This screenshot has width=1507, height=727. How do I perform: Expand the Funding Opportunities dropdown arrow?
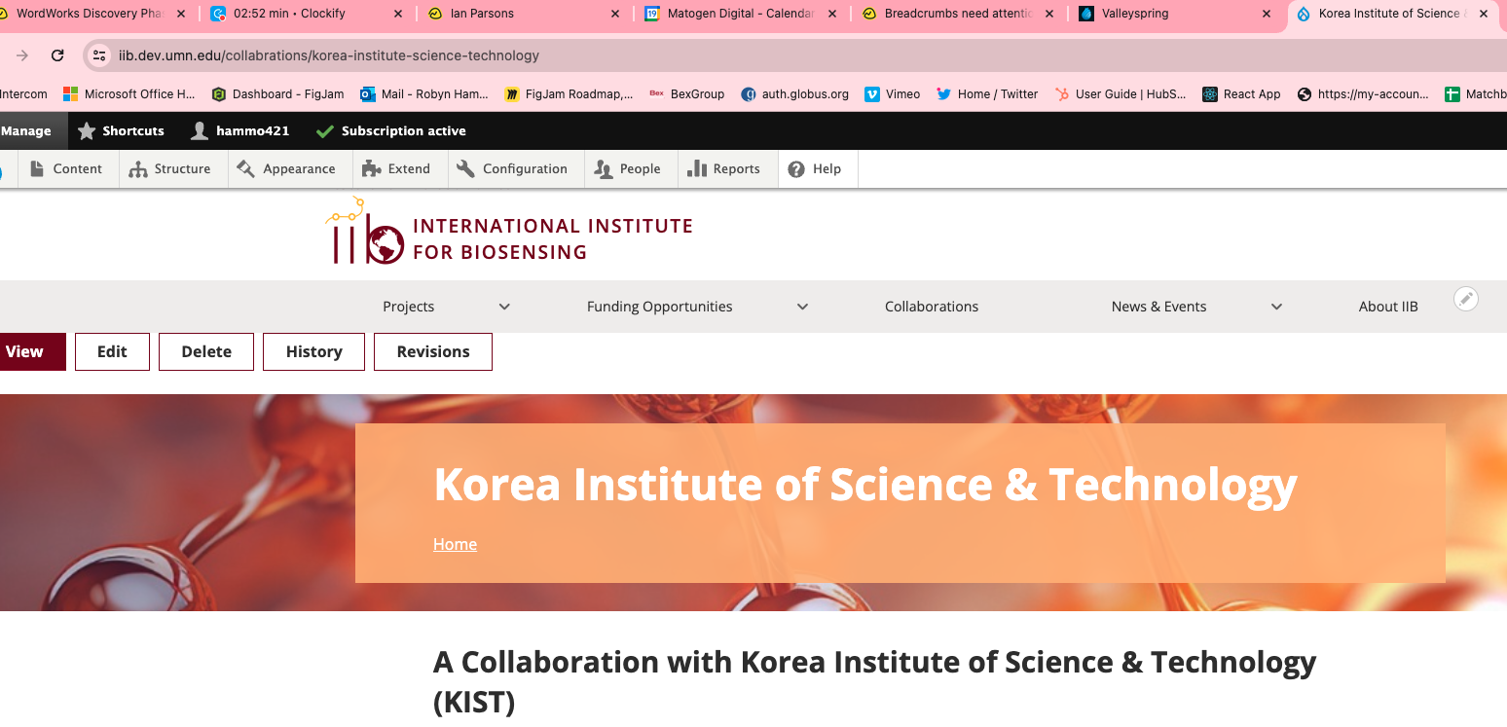[802, 307]
